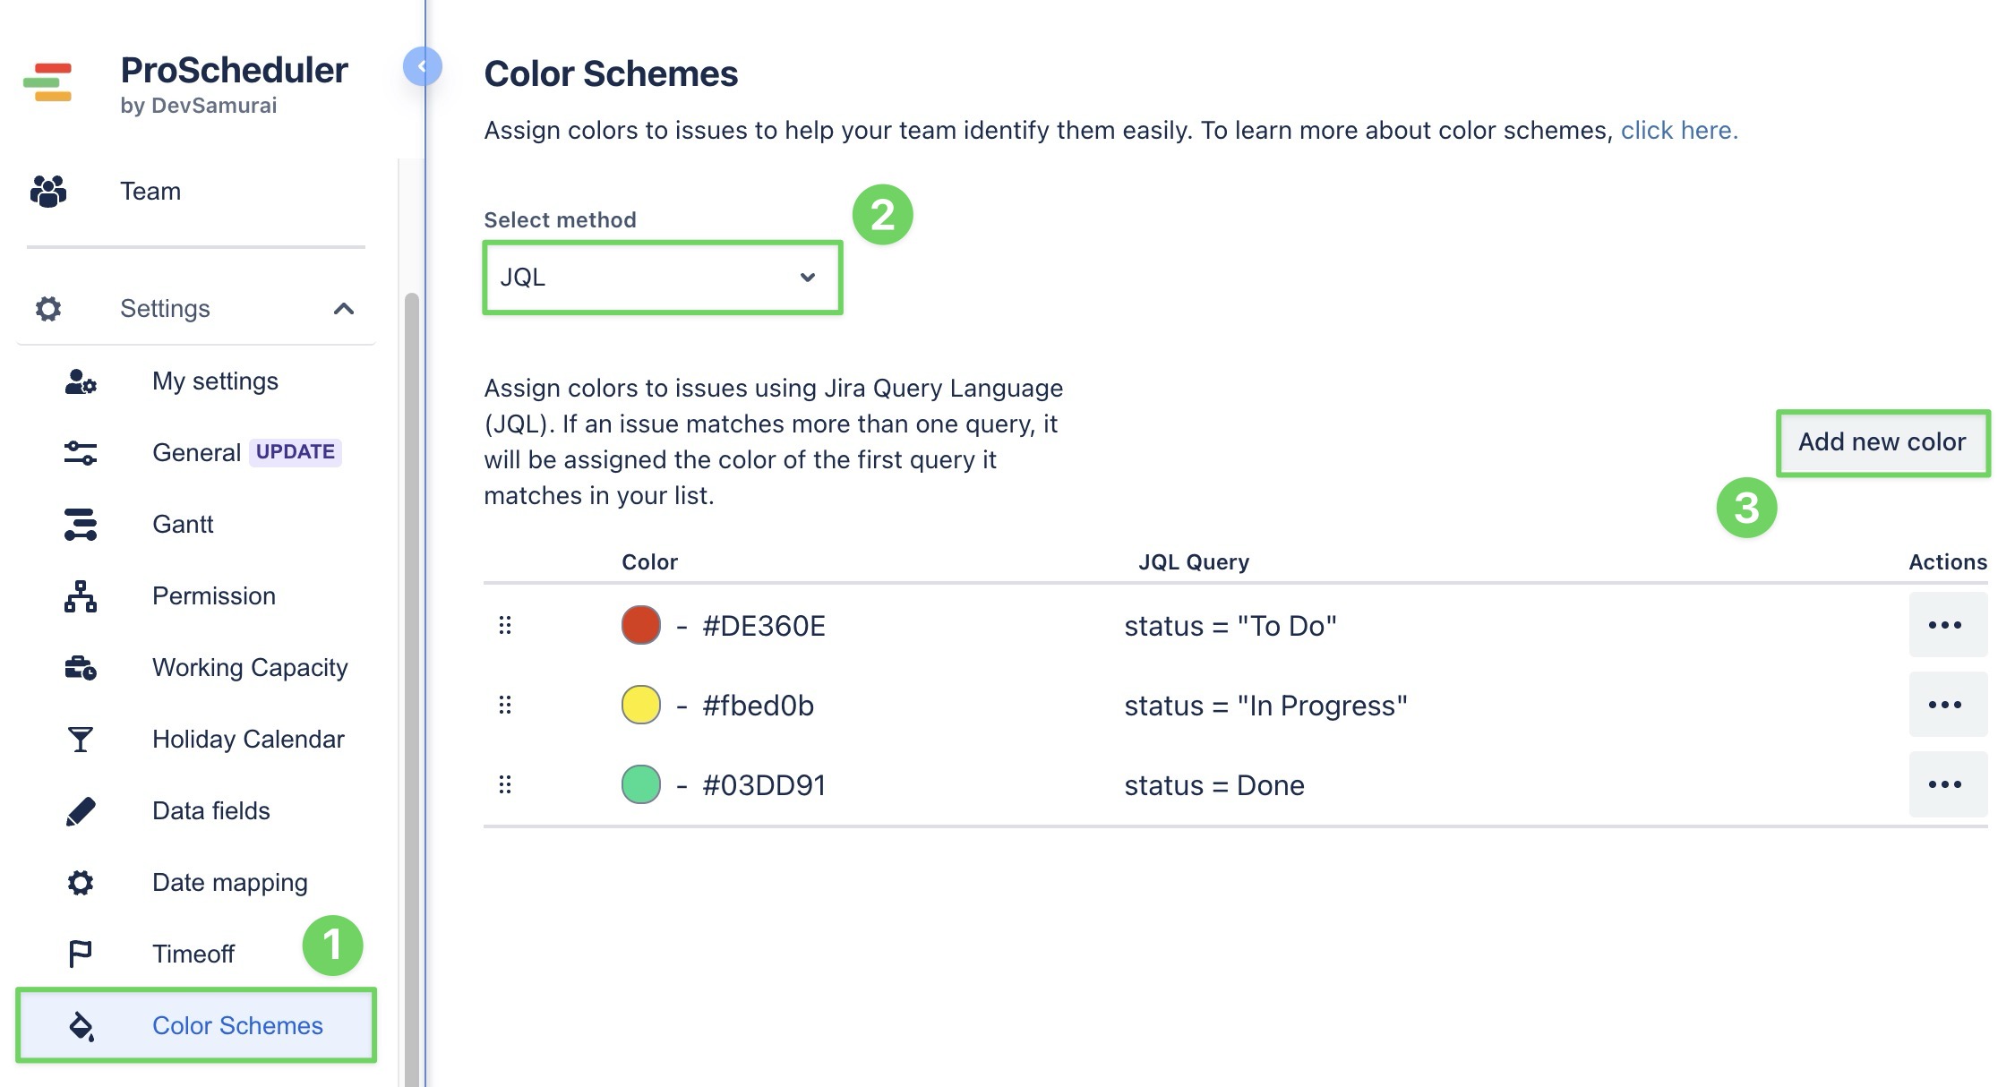
Task: Collapse the sidebar with the arrow button
Action: click(422, 65)
